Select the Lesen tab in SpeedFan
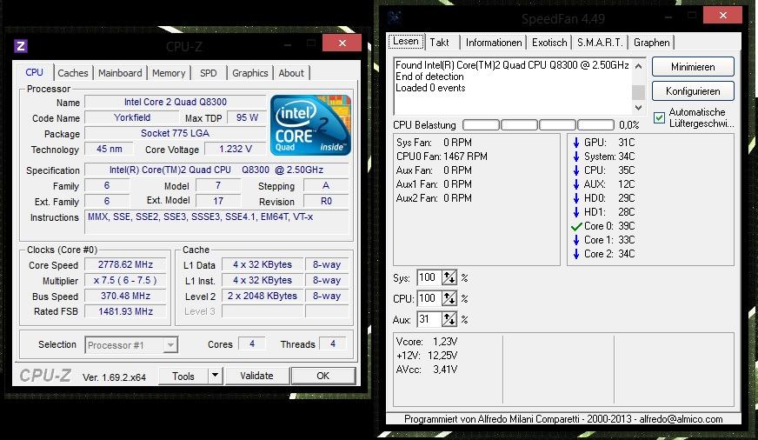This screenshot has height=440, width=758. (x=406, y=41)
